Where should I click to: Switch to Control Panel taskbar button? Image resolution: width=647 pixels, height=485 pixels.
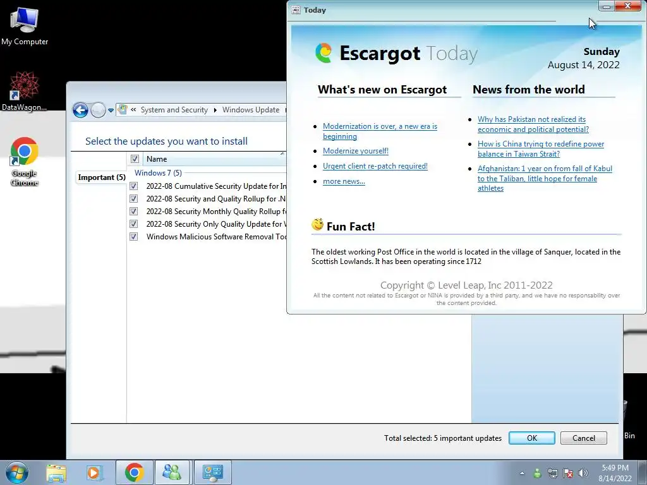pos(212,472)
